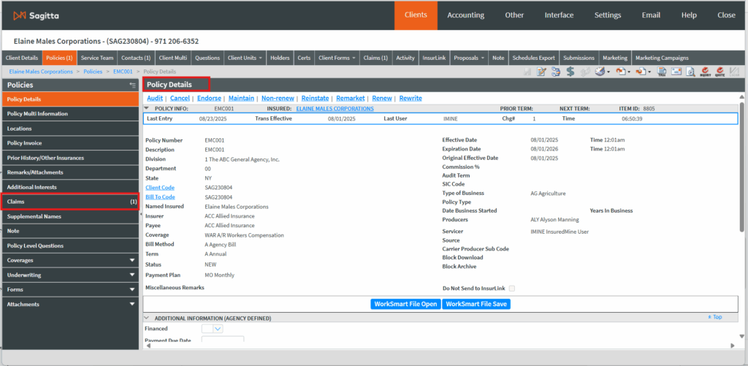Check the Do Not Send to InsurLink box
Screen dimensions: 748x366
512,289
